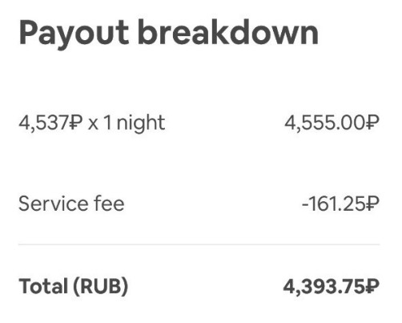Click the word night in first row

tap(141, 124)
